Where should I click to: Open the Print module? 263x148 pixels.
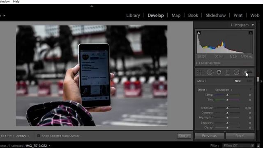(x=238, y=16)
